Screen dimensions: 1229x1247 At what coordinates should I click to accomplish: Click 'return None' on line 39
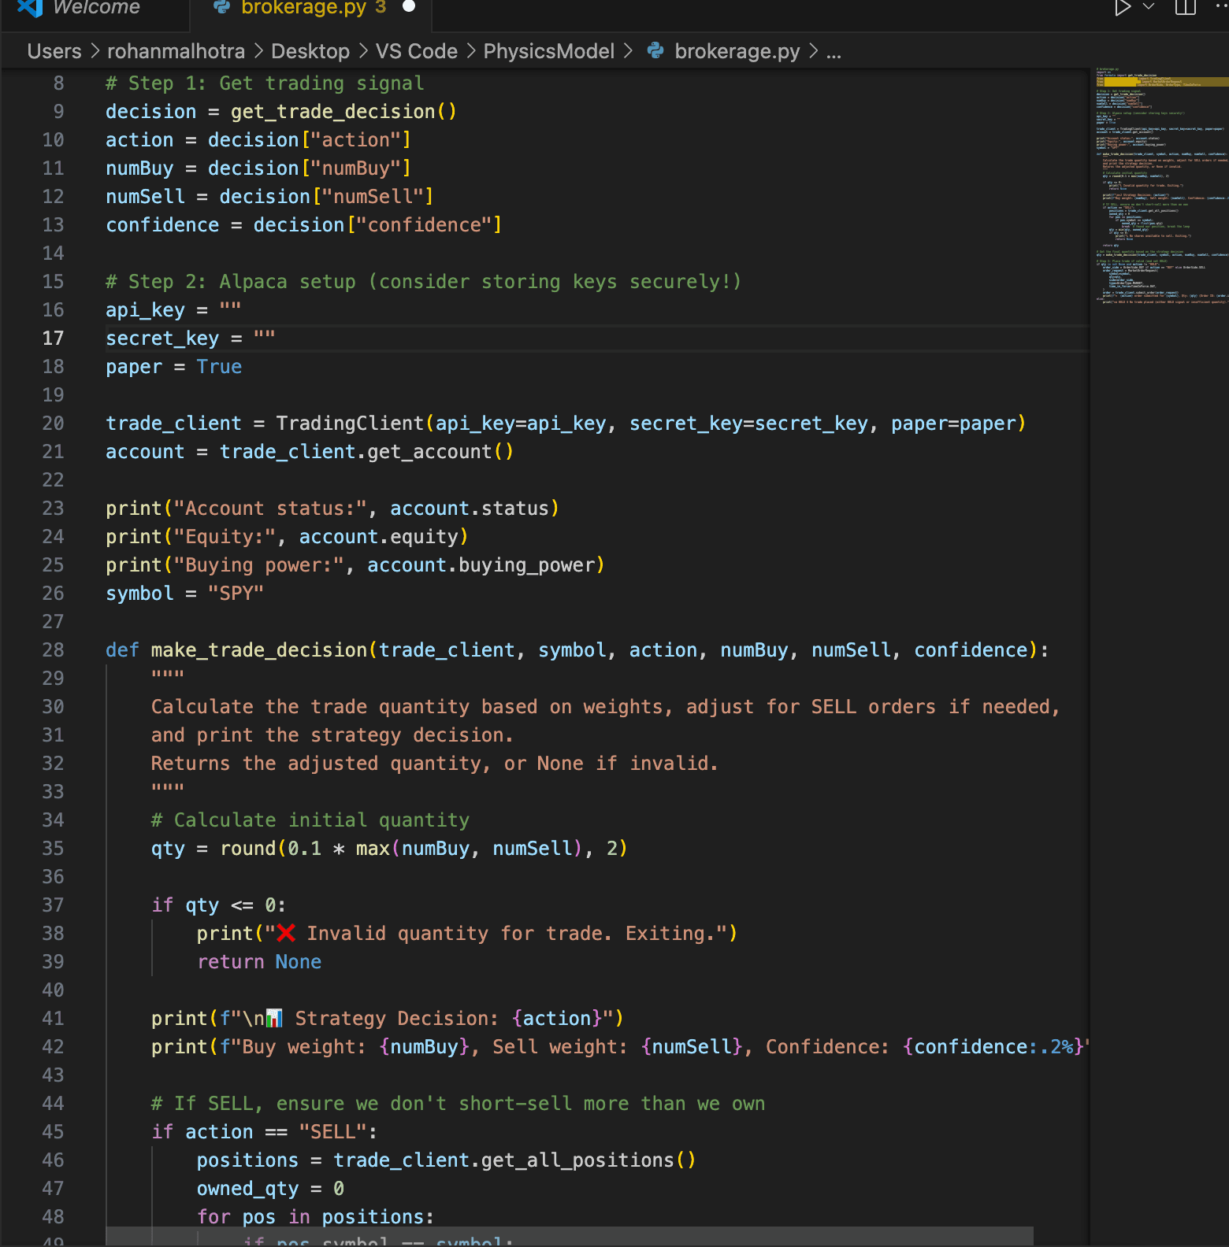259,962
